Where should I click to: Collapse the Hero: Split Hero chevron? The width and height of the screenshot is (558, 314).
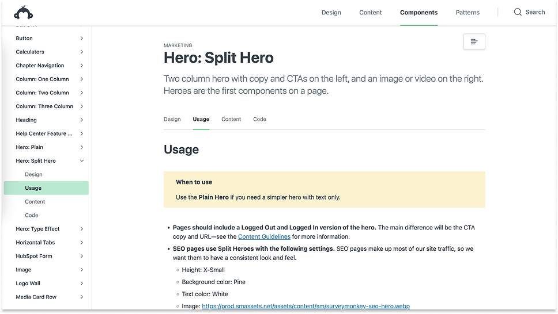82,161
